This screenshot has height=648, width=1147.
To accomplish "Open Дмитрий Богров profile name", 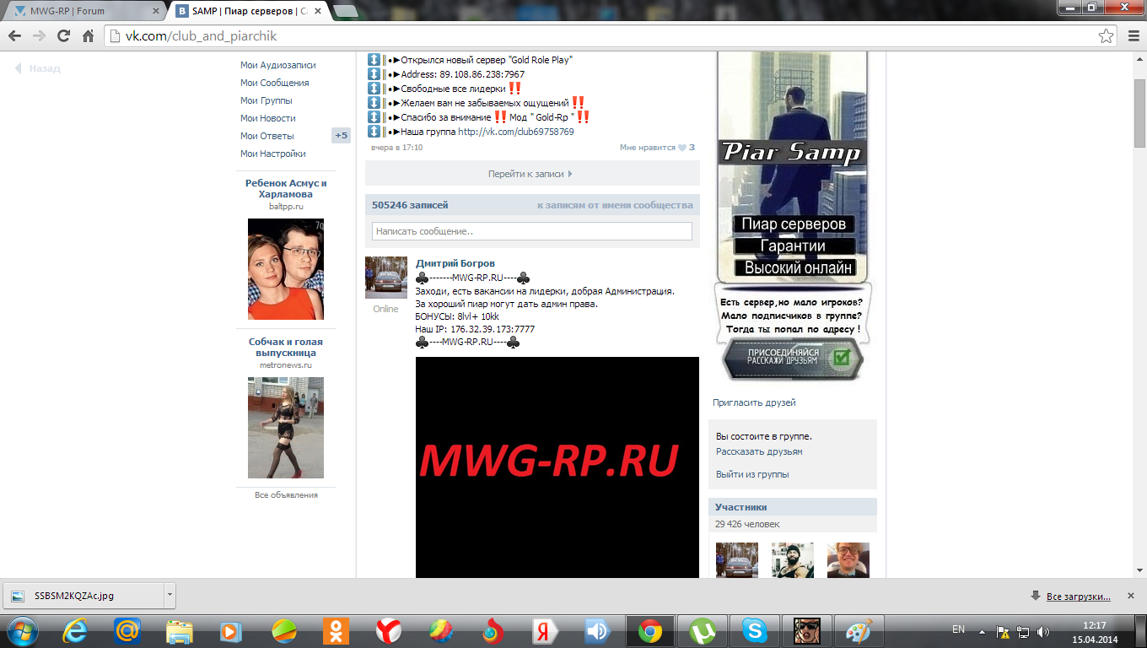I will (x=455, y=263).
